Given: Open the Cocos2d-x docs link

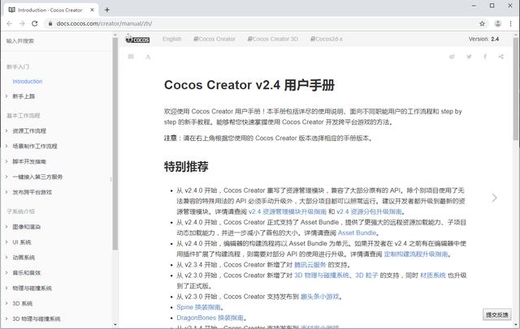Looking at the screenshot, I should tap(327, 39).
